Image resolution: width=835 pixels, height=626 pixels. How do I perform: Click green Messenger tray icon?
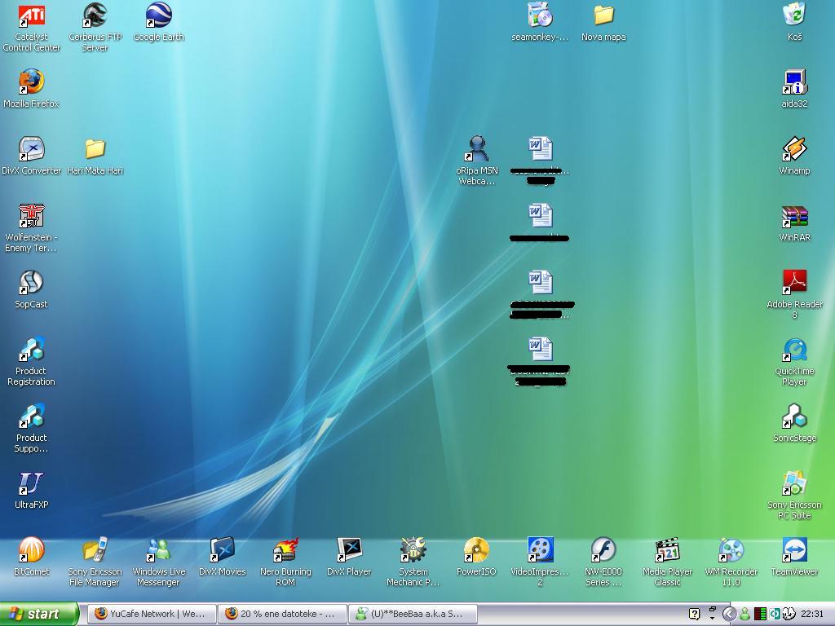pos(745,615)
